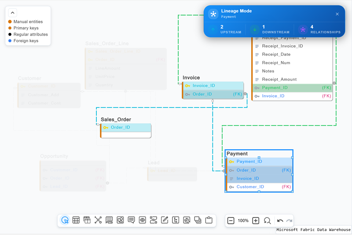The height and width of the screenshot is (235, 352).
Task: Click the link attachment tool
Action: tap(187, 220)
